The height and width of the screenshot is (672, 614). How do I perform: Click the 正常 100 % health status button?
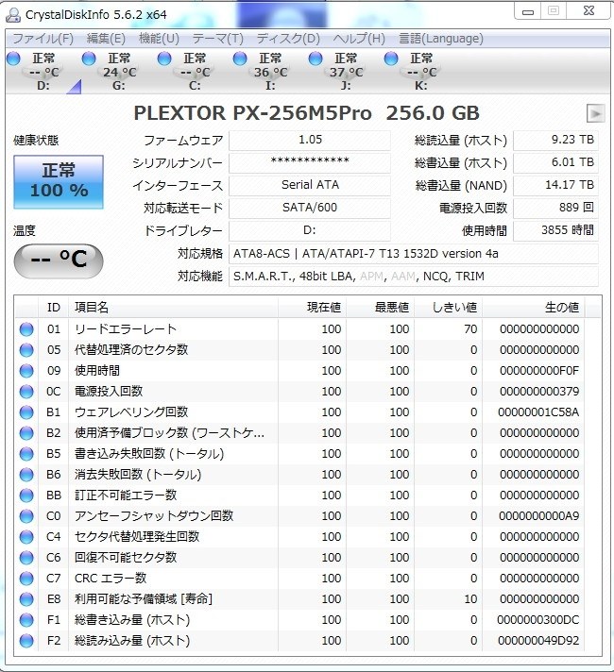(x=59, y=182)
